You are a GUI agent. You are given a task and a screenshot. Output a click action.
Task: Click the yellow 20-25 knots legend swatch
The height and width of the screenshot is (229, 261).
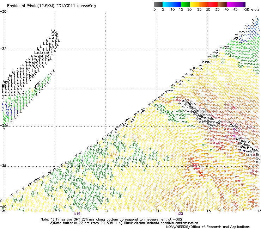195,4
